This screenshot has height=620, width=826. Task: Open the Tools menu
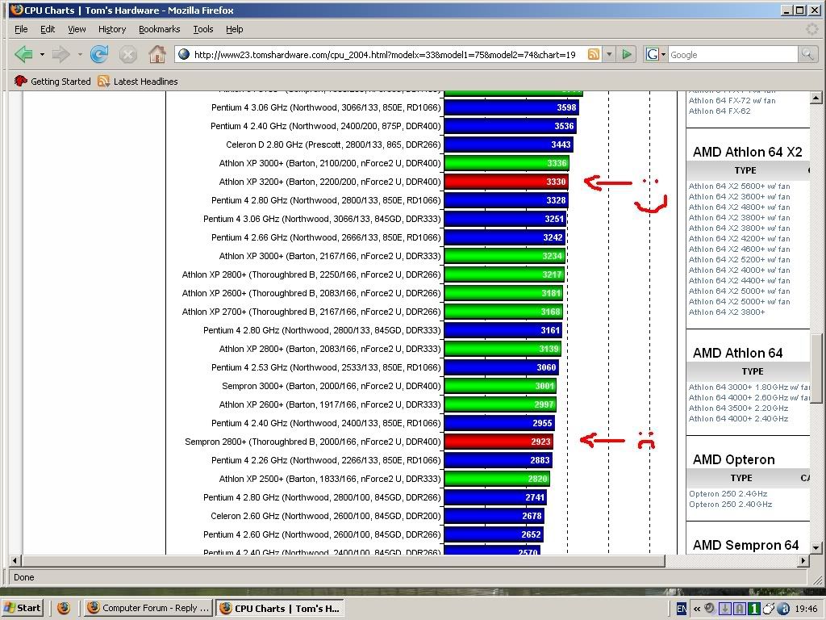(x=203, y=29)
